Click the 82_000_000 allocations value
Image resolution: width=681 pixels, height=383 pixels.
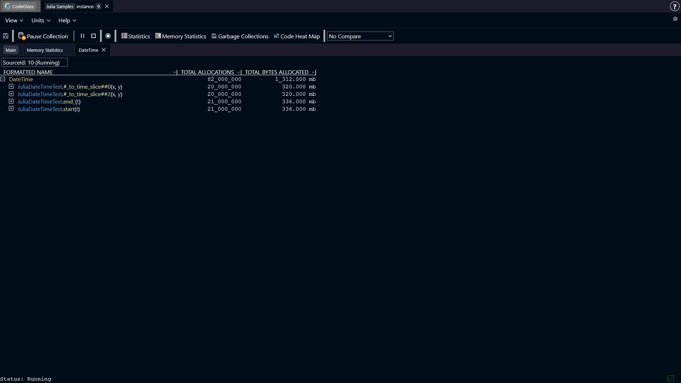[224, 79]
